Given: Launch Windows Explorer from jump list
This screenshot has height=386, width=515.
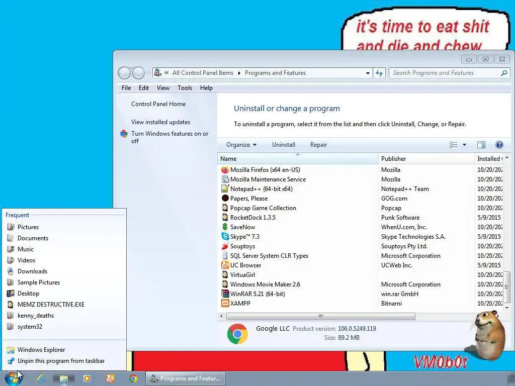Looking at the screenshot, I should [x=64, y=350].
